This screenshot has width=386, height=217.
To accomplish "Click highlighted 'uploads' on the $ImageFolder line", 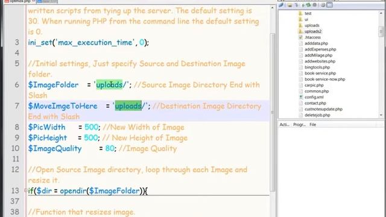I will [109, 84].
